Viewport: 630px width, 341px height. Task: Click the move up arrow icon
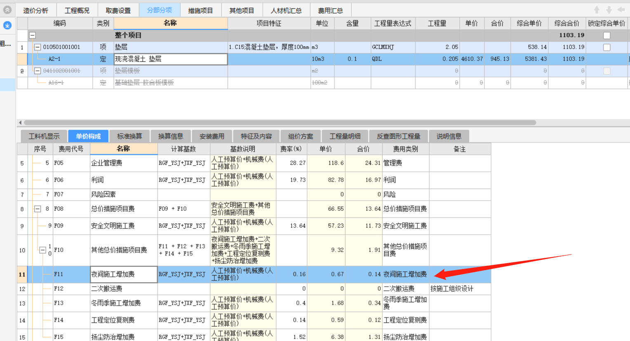[x=597, y=10]
